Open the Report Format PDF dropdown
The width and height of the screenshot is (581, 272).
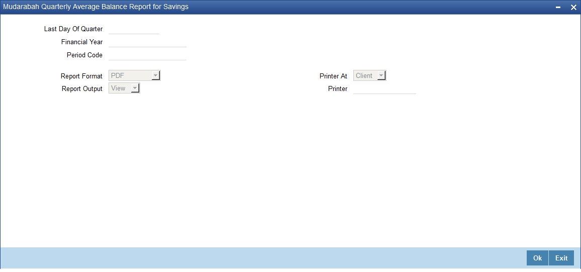click(x=135, y=75)
